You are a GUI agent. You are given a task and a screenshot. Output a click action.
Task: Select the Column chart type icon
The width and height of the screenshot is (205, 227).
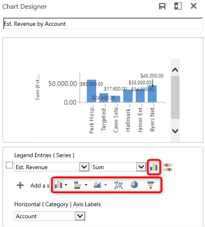coord(58,185)
